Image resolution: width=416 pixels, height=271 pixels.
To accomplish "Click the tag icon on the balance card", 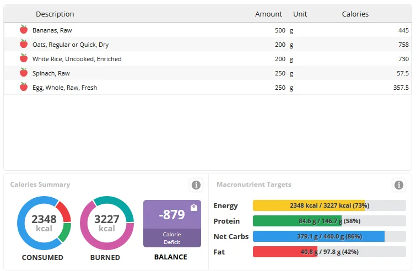I will 194,208.
